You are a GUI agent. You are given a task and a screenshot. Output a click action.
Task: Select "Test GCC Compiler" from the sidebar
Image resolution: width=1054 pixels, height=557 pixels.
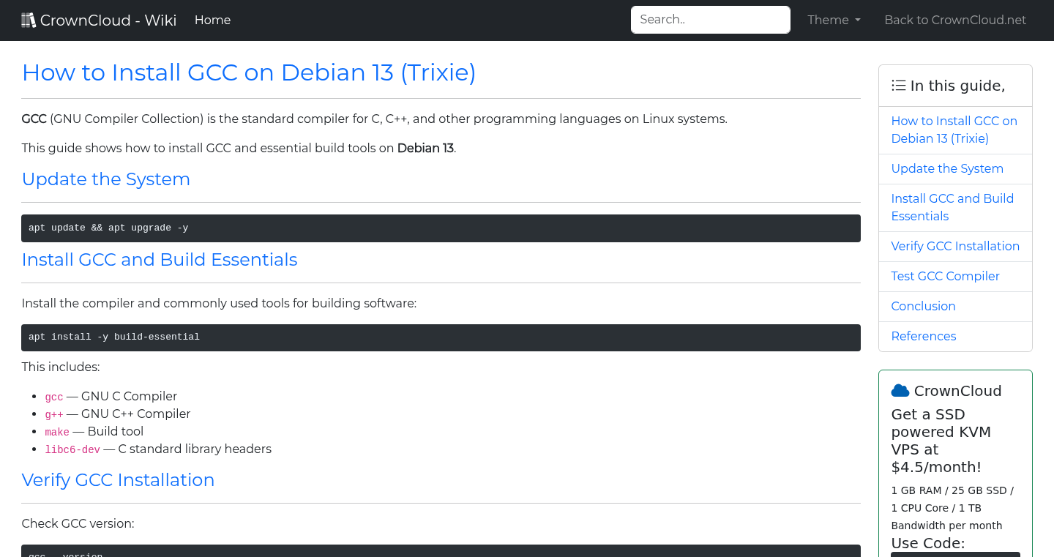click(945, 276)
